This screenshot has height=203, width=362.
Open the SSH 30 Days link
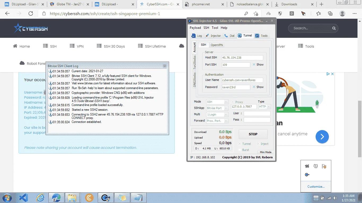pyautogui.click(x=111, y=46)
